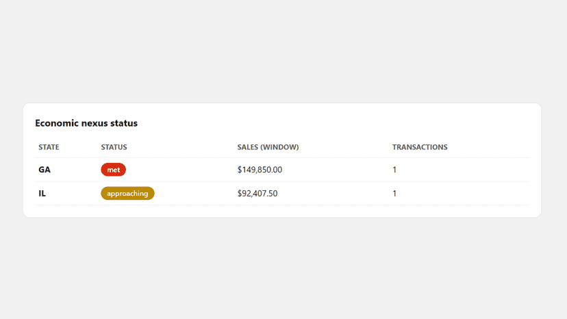Click the SALES (WINDOW) column header
Viewport: 567px width, 319px height.
268,147
